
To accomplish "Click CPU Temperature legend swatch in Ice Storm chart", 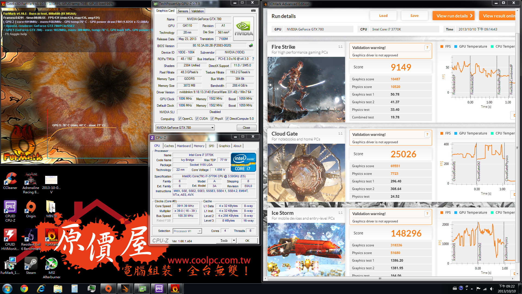I will [x=492, y=213].
